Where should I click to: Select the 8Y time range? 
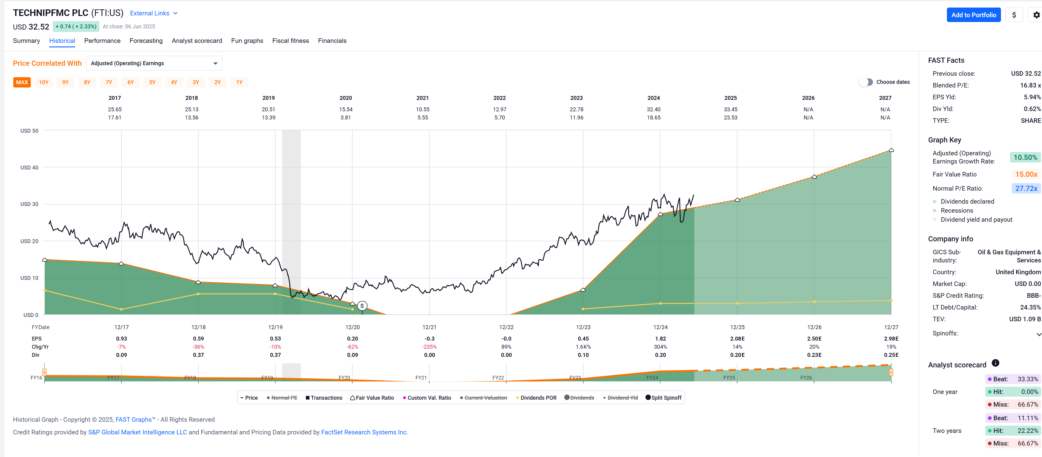click(x=87, y=82)
